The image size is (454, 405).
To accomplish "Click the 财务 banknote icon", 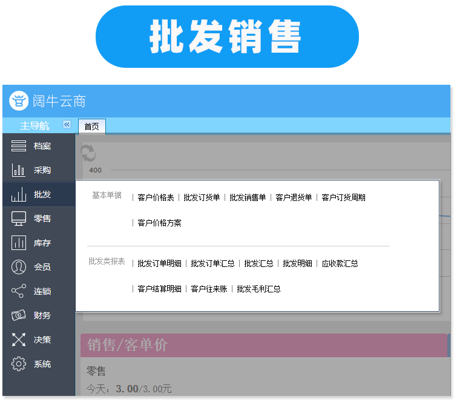I will pos(19,315).
